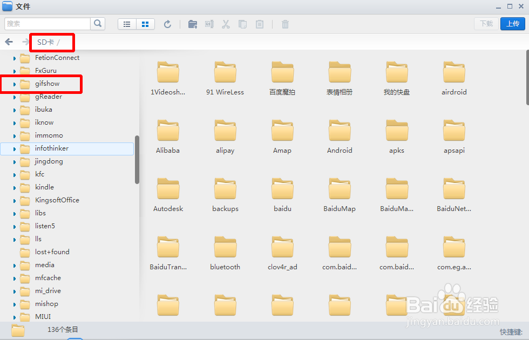Open the 我的快盘 folder icon
The image size is (529, 340).
tap(397, 72)
